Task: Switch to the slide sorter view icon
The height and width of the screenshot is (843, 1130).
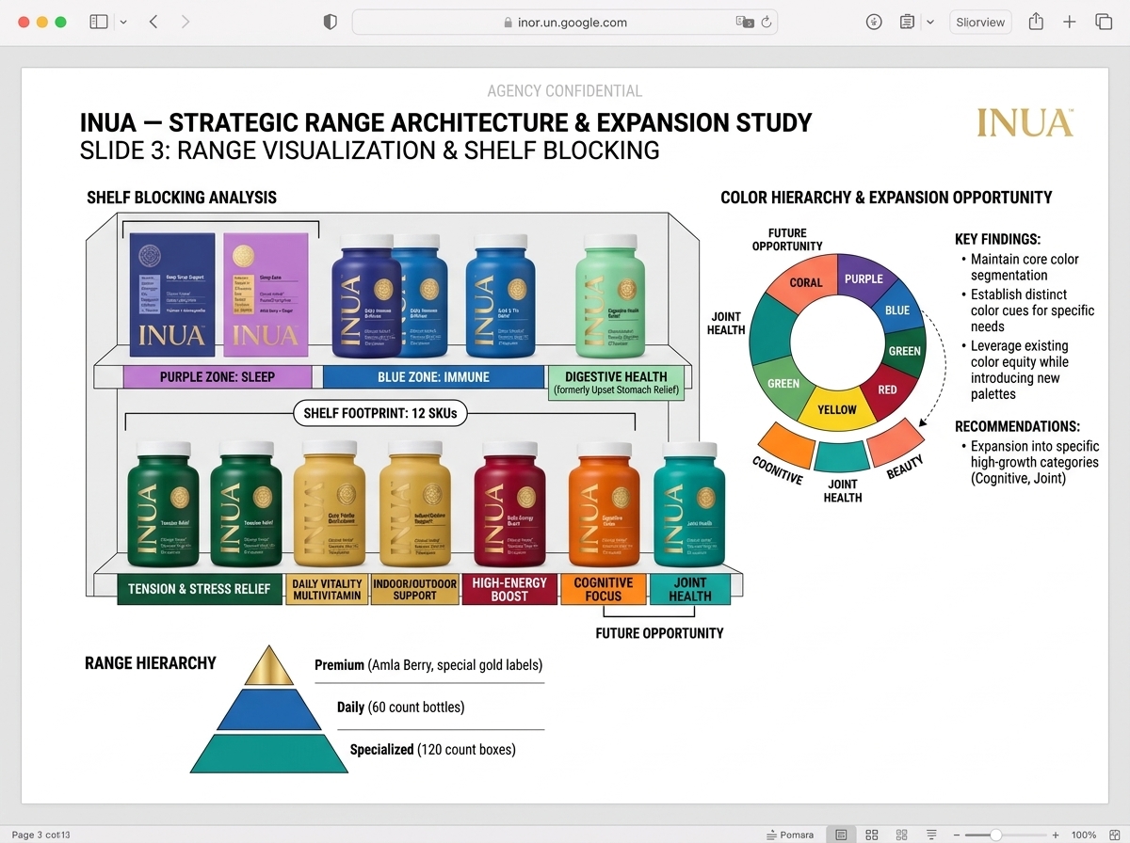Action: tap(901, 835)
